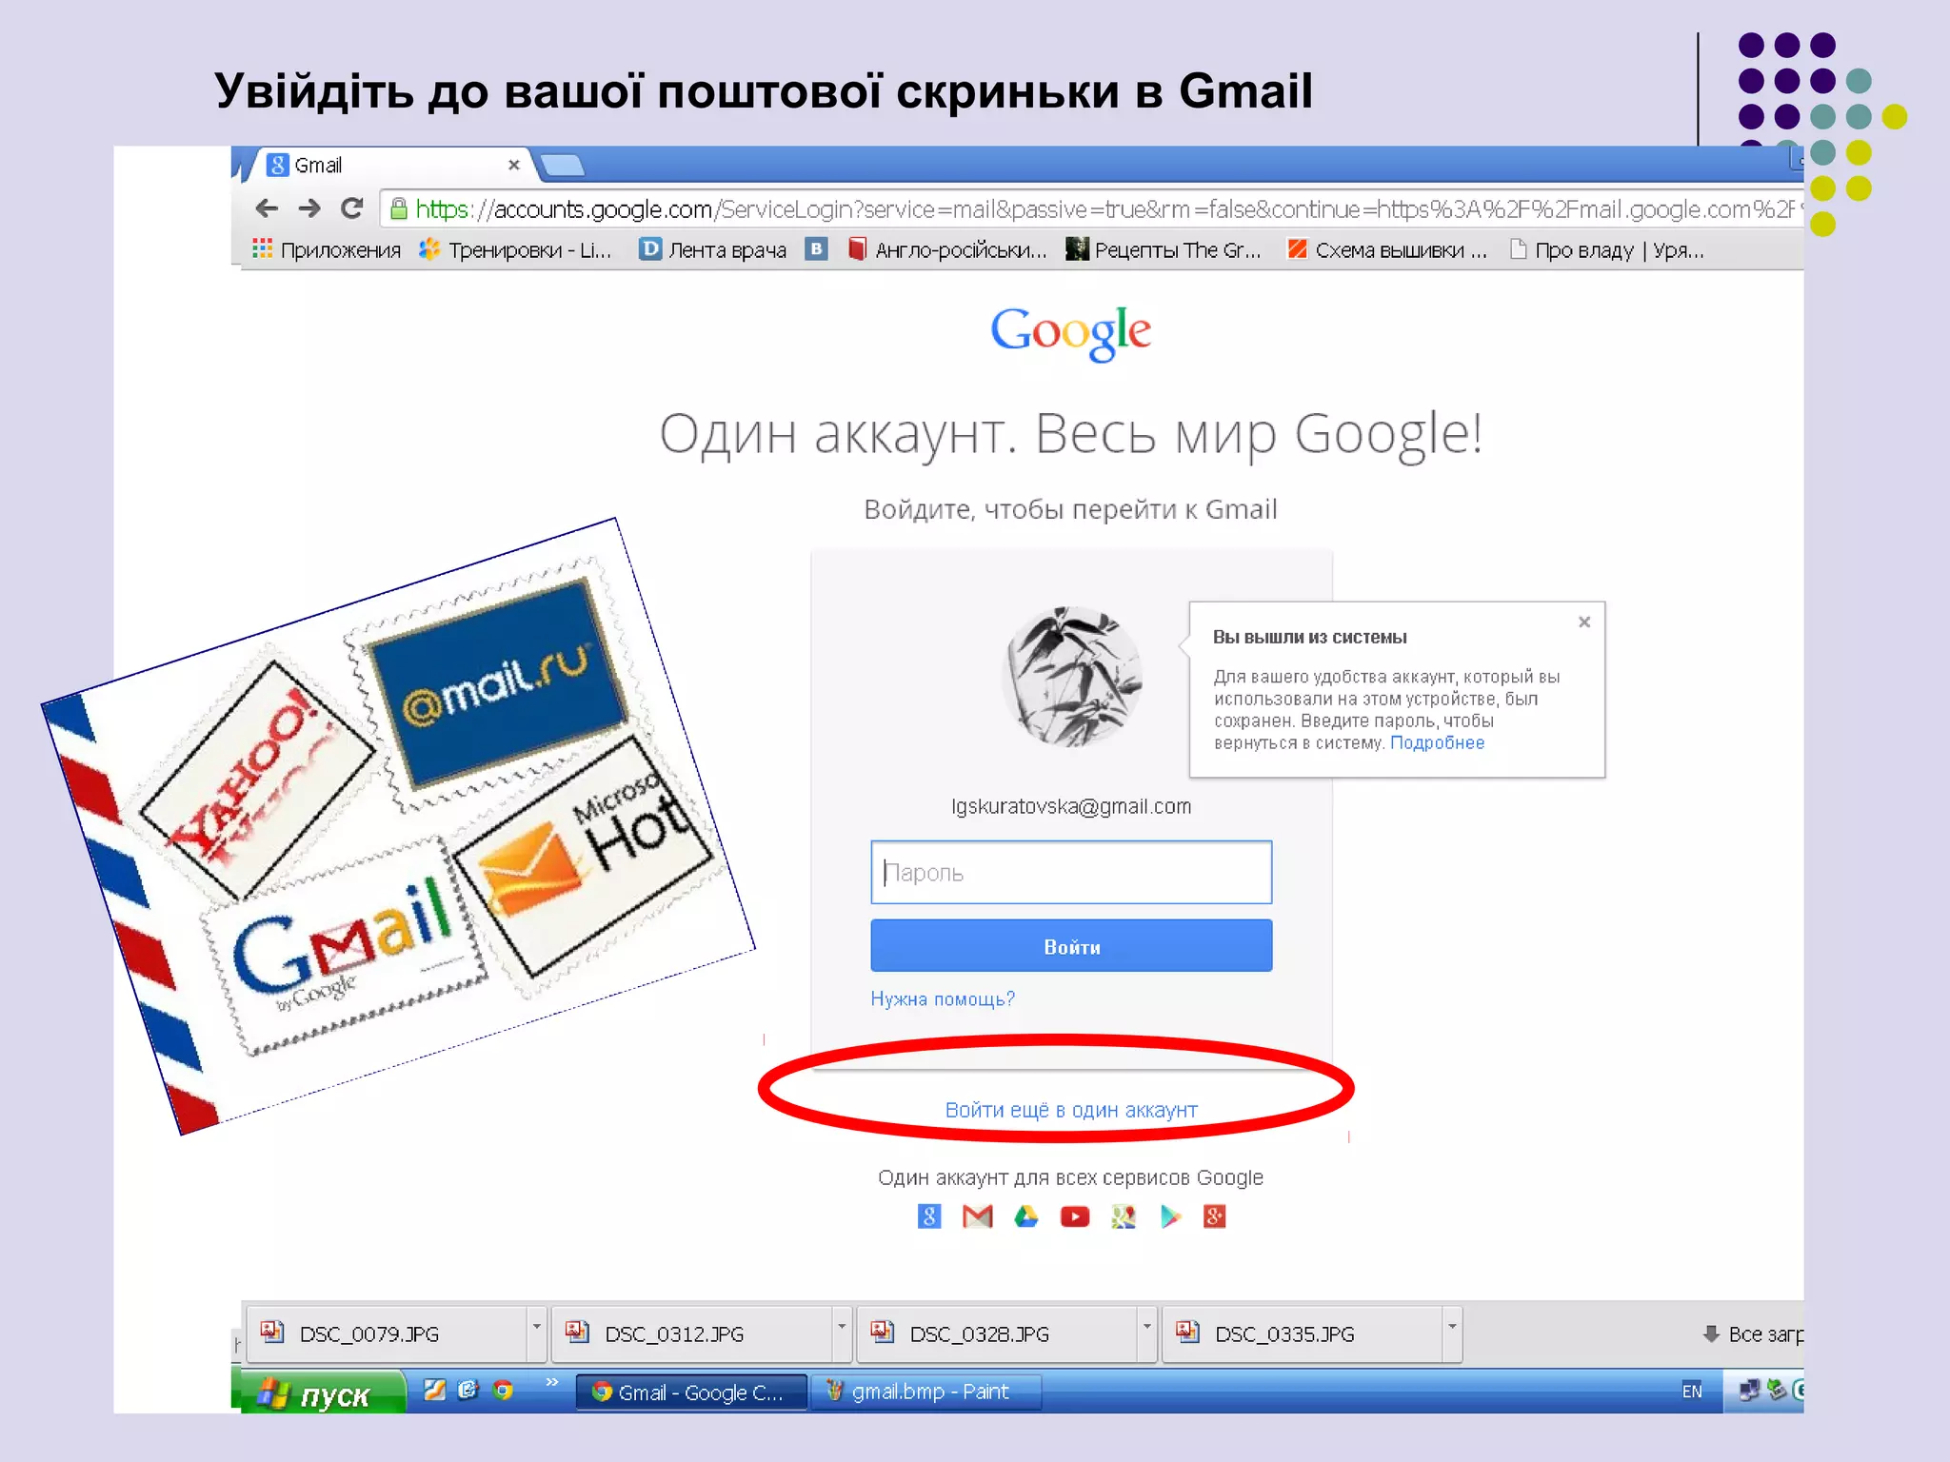Open the Приложения bookmarks item
Image resolution: width=1950 pixels, height=1462 pixels.
(327, 250)
